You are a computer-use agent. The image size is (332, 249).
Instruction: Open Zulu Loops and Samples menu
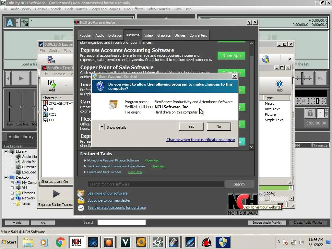(105, 9)
